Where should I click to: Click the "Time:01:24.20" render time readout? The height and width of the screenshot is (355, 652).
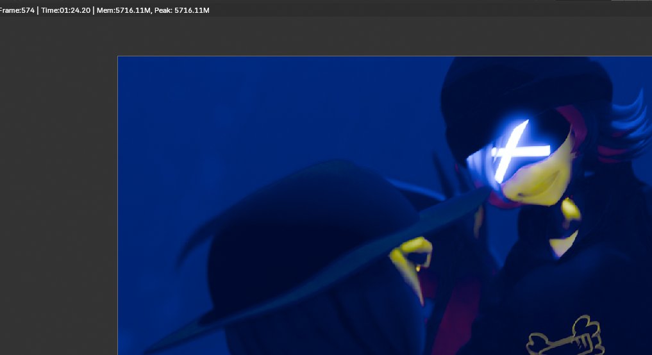tap(65, 10)
